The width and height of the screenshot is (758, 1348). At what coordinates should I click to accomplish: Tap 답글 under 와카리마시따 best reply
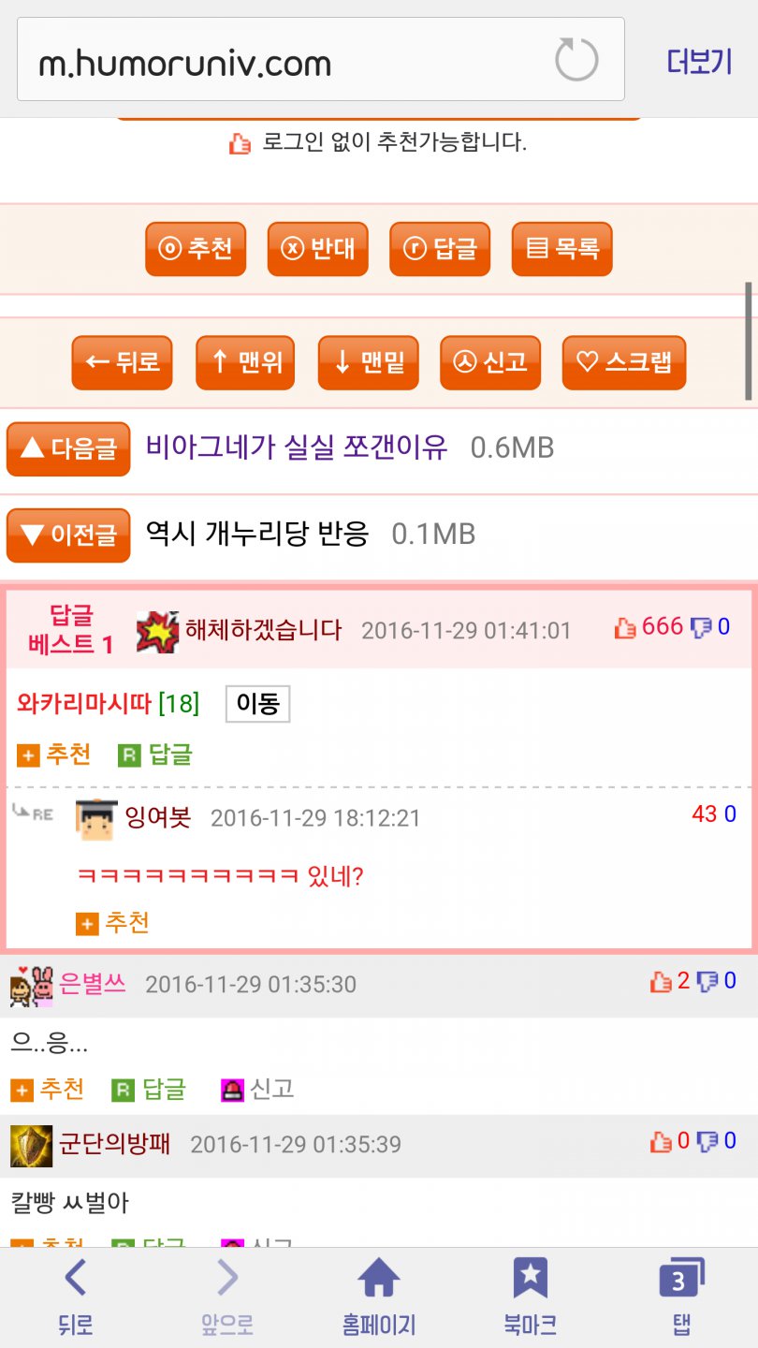154,755
